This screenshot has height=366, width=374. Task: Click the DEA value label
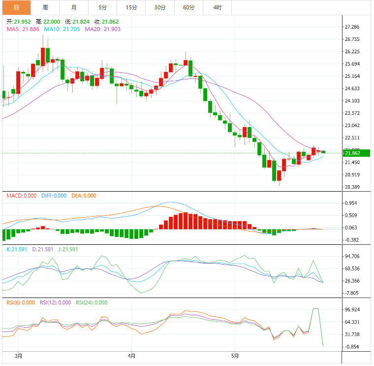[x=84, y=196]
